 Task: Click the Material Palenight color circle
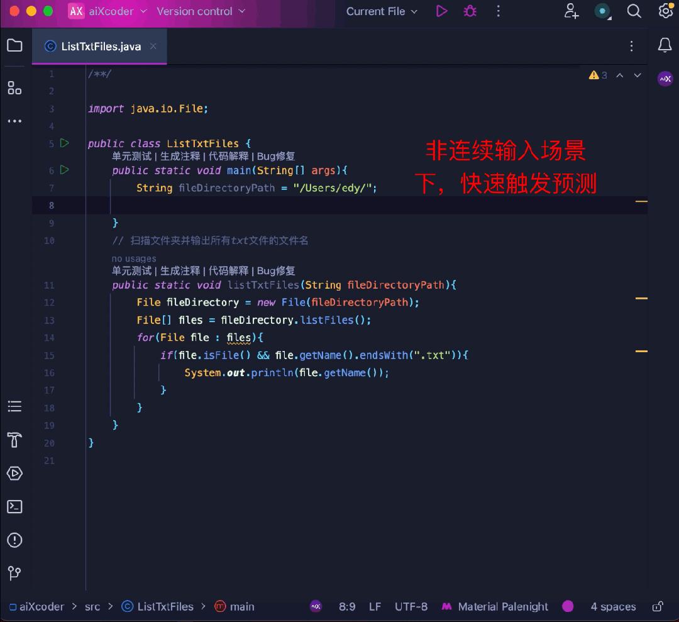pos(568,606)
